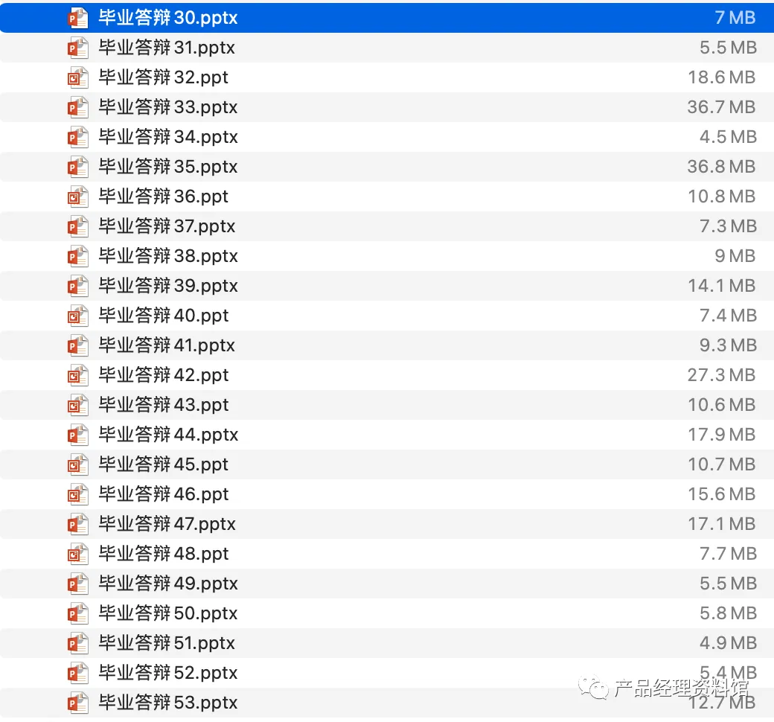Select the icon for 毕业答辩 53.pptx
The width and height of the screenshot is (774, 722).
pyautogui.click(x=78, y=702)
